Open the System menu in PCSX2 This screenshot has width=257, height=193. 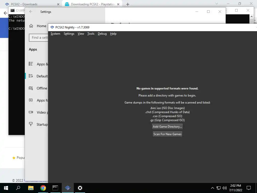click(x=55, y=34)
